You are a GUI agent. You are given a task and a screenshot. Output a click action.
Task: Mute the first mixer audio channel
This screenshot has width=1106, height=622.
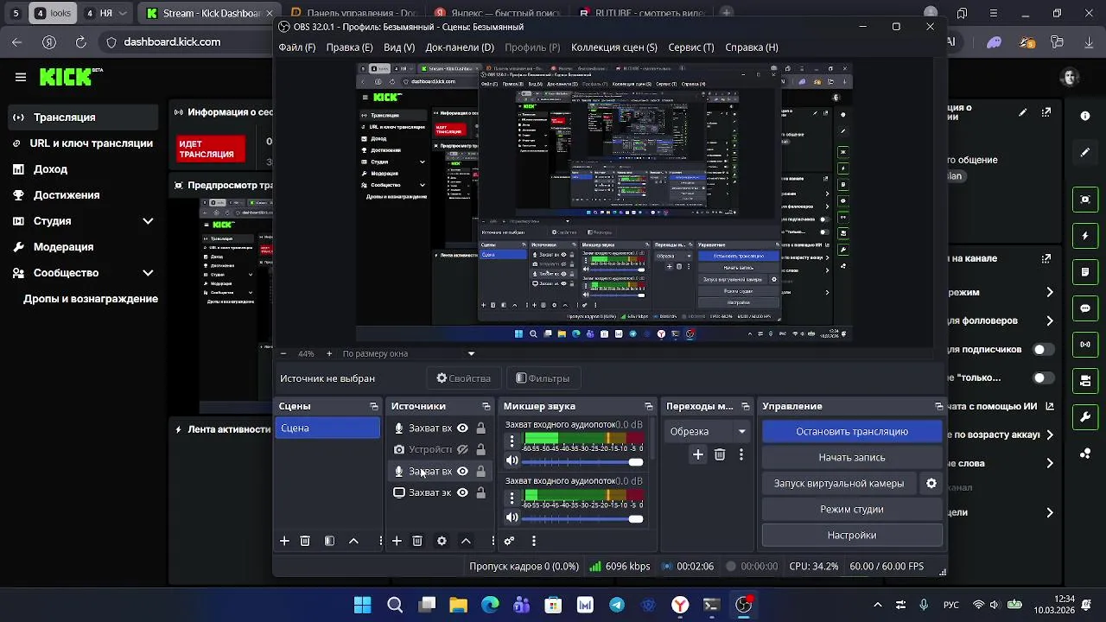click(512, 461)
